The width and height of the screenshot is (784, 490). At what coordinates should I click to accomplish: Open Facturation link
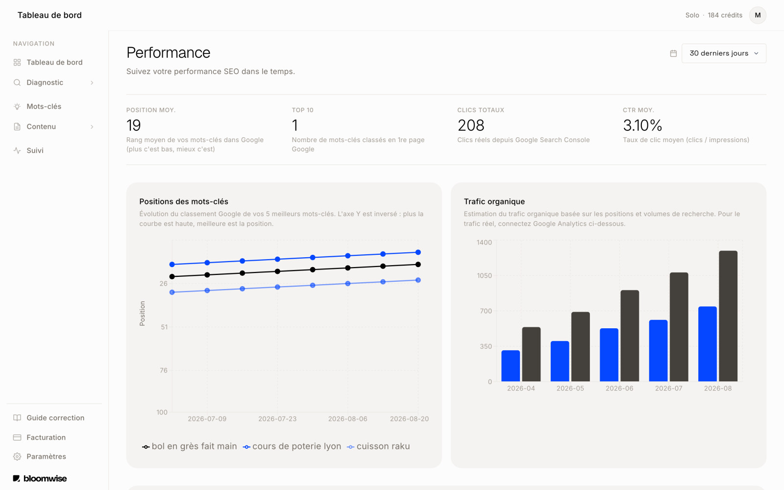click(x=46, y=437)
